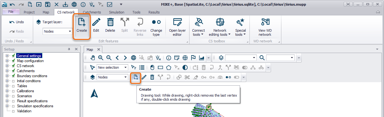Open the New selection dropdown

112,67
